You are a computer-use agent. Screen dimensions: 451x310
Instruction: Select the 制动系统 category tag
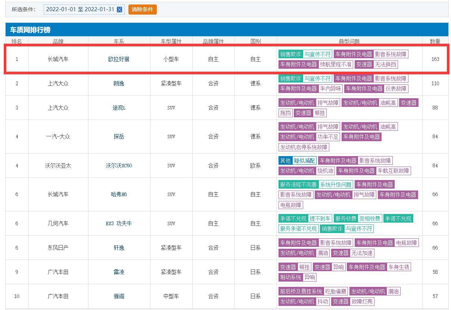pyautogui.click(x=290, y=277)
